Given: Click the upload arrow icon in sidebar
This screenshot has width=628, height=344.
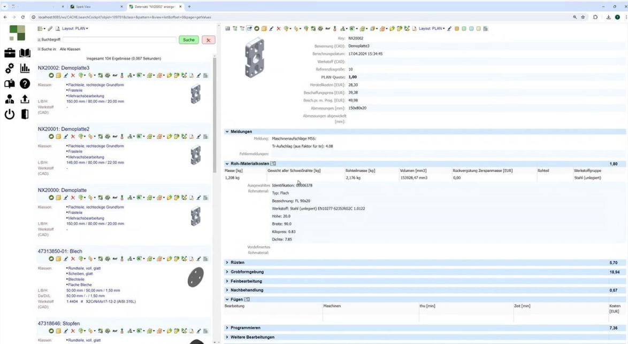Looking at the screenshot, I should click(x=25, y=99).
